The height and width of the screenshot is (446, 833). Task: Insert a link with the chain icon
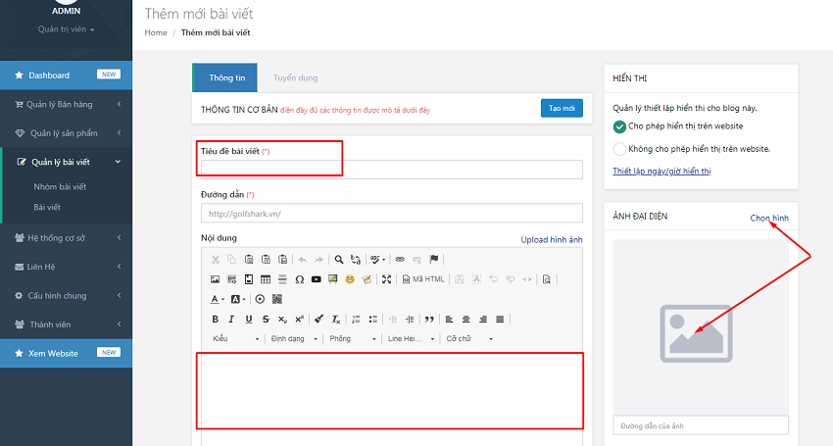click(x=400, y=260)
